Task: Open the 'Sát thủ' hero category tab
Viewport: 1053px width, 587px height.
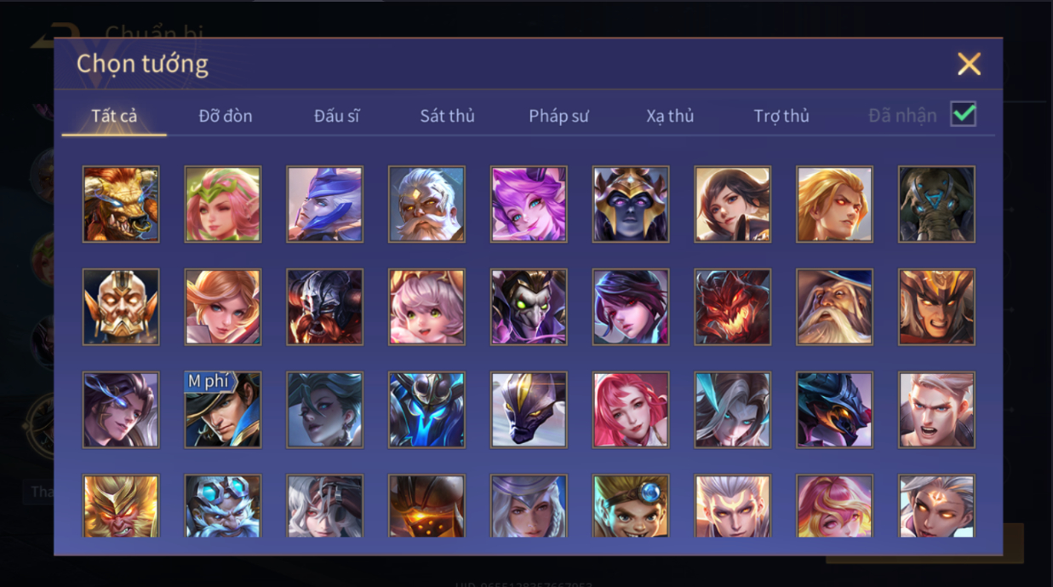Action: pyautogui.click(x=447, y=116)
